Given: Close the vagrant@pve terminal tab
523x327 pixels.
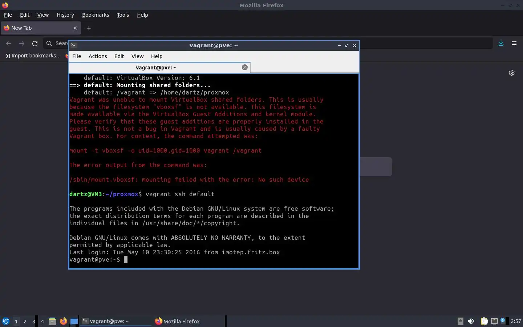Looking at the screenshot, I should click(245, 67).
